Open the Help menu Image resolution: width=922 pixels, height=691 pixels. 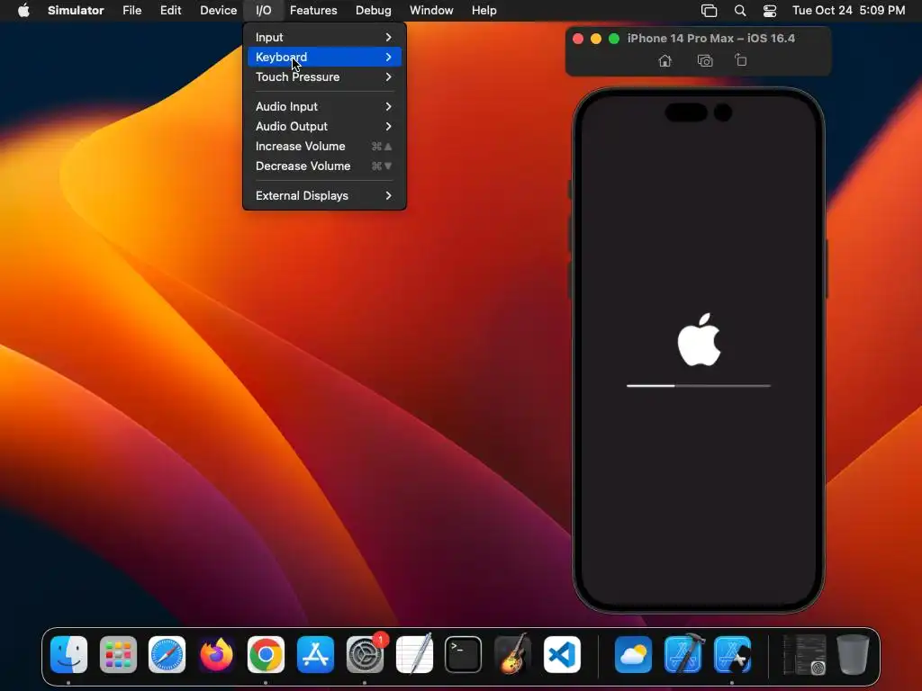point(484,11)
